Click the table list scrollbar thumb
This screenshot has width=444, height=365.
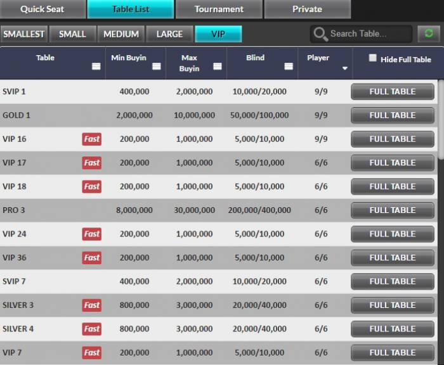441,119
